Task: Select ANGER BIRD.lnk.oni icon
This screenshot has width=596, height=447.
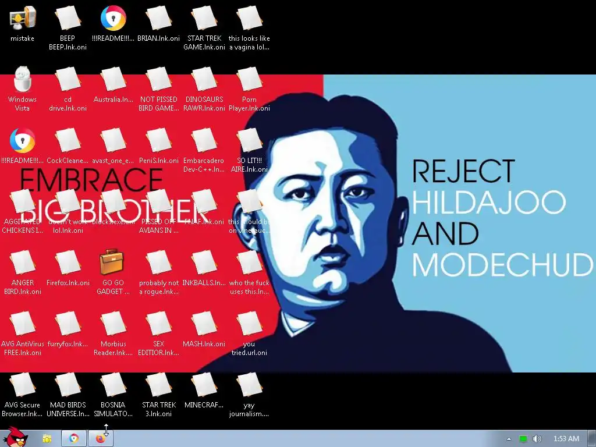Action: tap(23, 263)
